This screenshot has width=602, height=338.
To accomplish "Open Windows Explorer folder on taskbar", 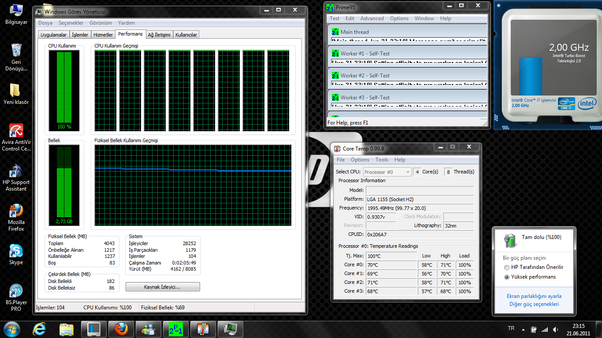I will coord(67,329).
